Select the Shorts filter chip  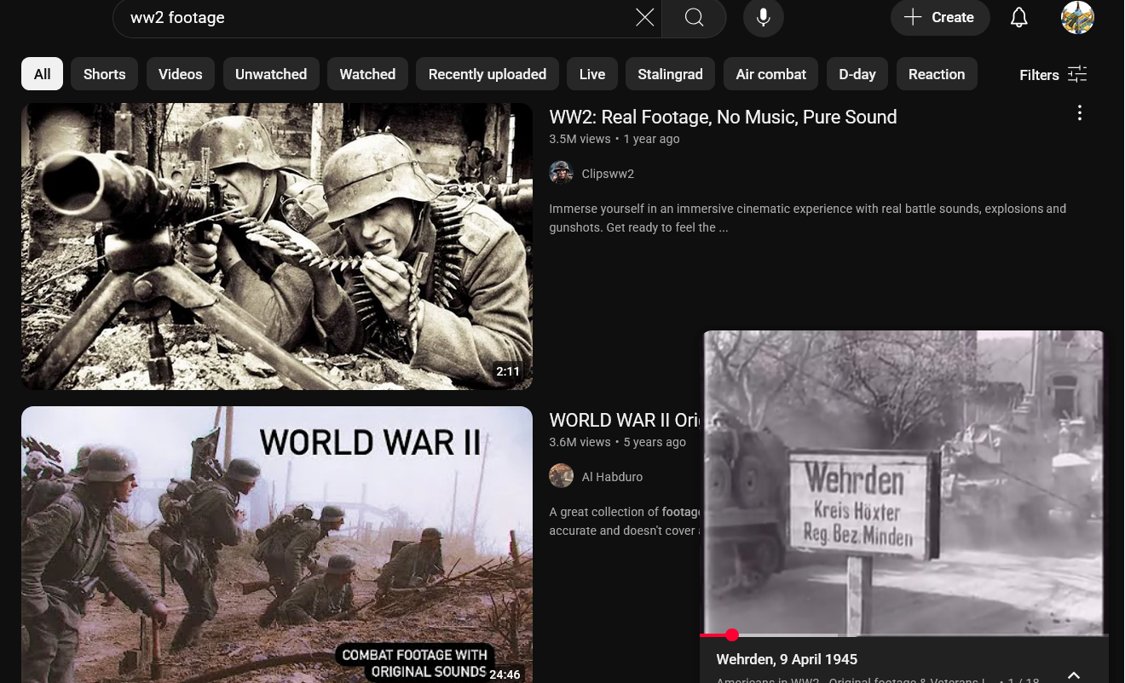tap(104, 75)
